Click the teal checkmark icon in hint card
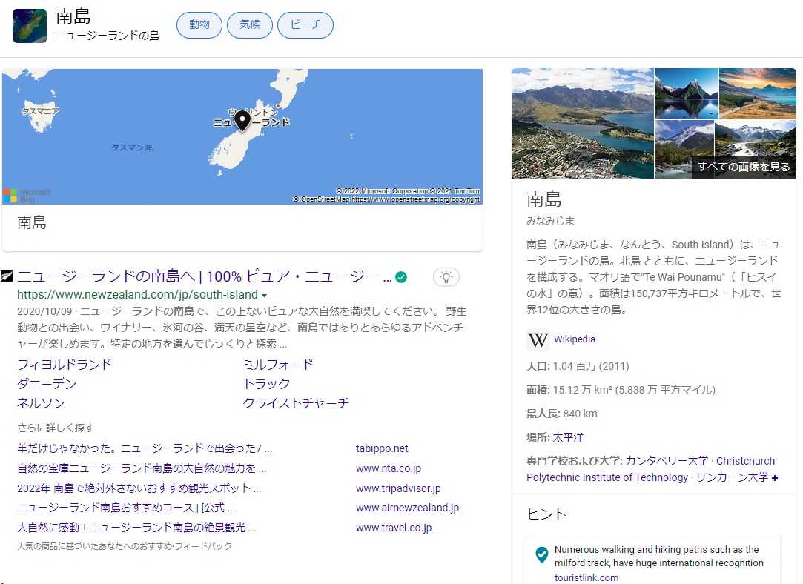Viewport: 803px width, 584px height. [x=542, y=554]
